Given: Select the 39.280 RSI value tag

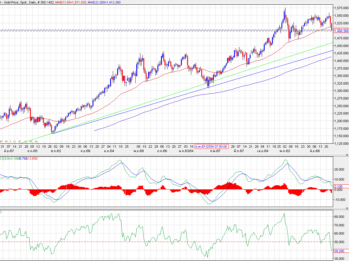Looking at the screenshot, I should 340,251.
